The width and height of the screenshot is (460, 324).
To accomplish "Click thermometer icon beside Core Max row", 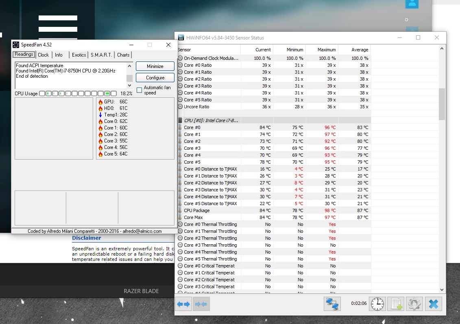I will point(180,217).
